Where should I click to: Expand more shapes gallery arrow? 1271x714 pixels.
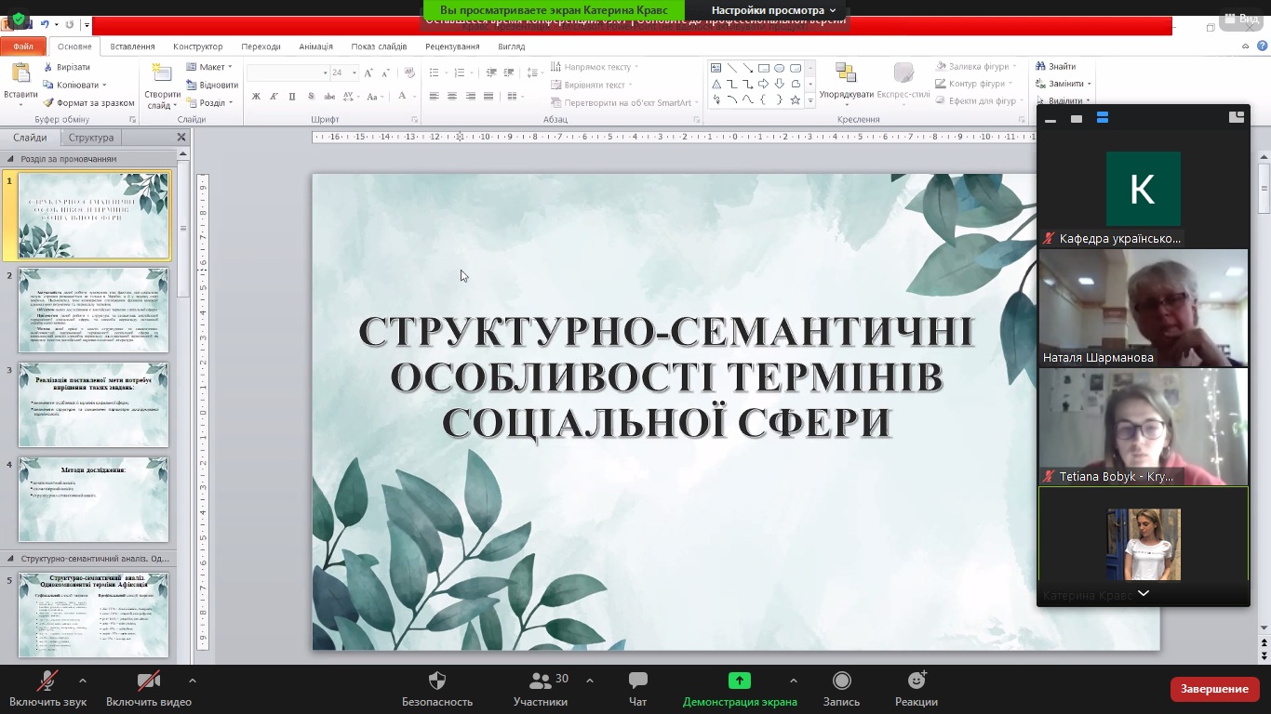click(810, 100)
